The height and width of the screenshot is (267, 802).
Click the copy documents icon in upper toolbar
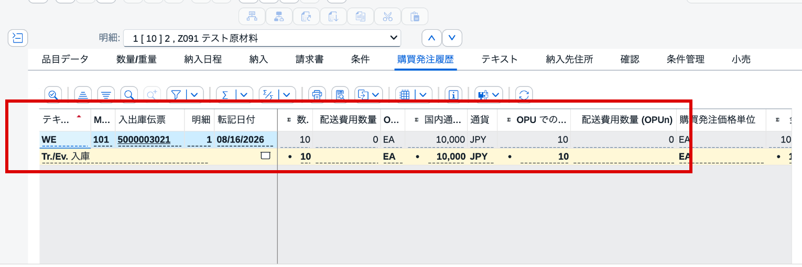click(360, 16)
